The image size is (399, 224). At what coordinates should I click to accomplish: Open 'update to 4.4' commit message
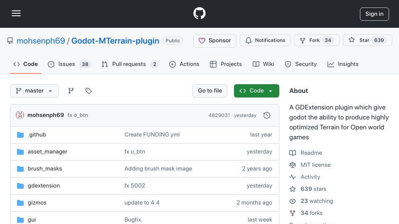(x=142, y=203)
